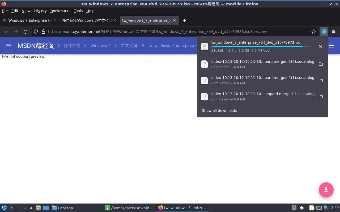Focus the Firefox tw_windows_7_enter taskbar entry
Screen dimensions: 340x212
pyautogui.click(x=182, y=208)
